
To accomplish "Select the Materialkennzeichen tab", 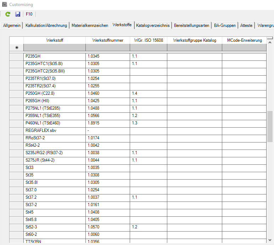I will [90, 25].
